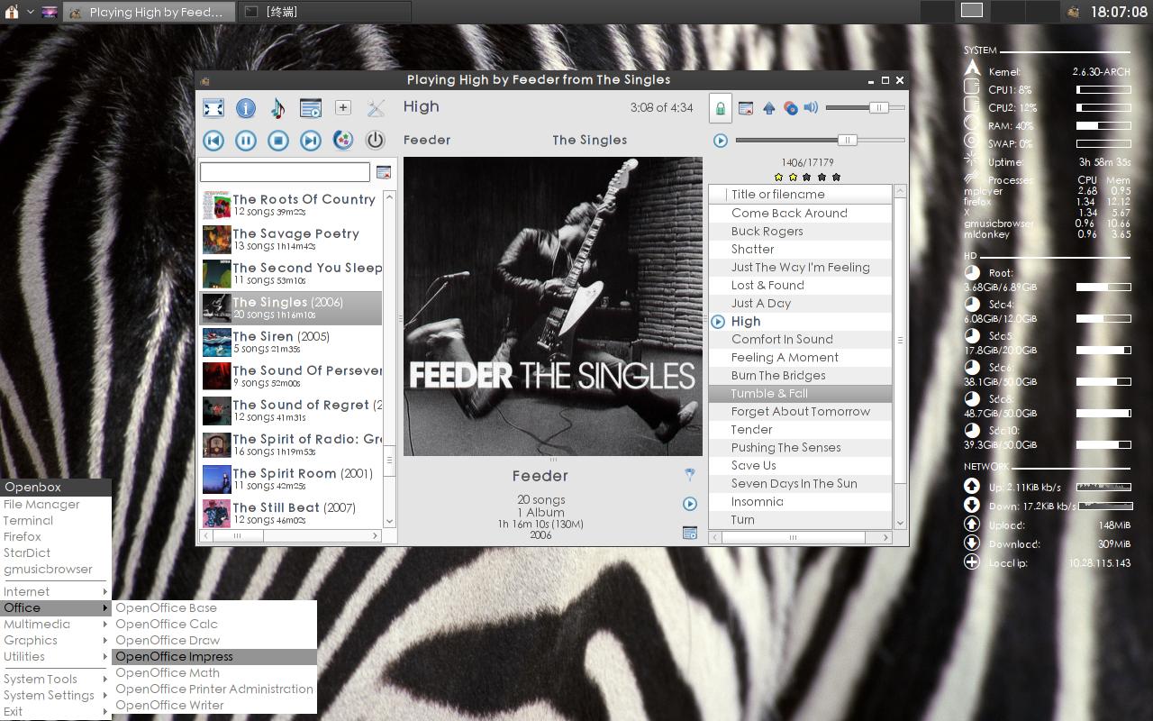Click down arrow of album list scrollbar
The width and height of the screenshot is (1153, 721).
pos(389,521)
